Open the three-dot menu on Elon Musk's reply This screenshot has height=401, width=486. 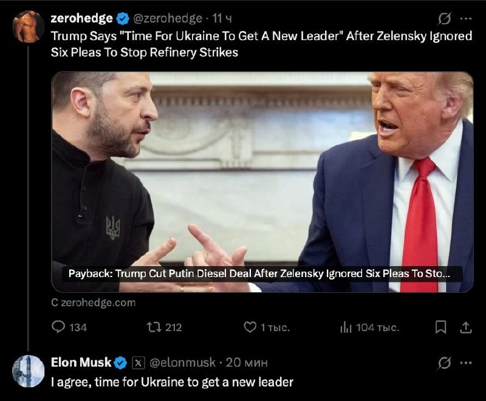[466, 363]
